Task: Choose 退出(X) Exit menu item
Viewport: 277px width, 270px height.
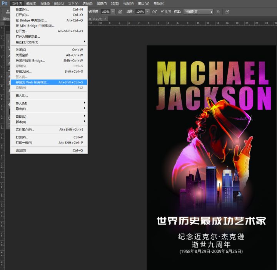Action: 49,150
